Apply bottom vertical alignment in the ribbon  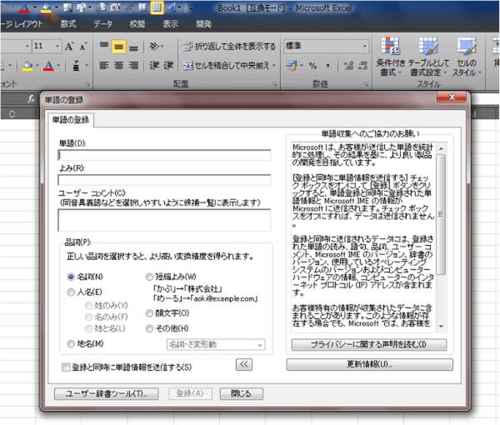click(133, 47)
